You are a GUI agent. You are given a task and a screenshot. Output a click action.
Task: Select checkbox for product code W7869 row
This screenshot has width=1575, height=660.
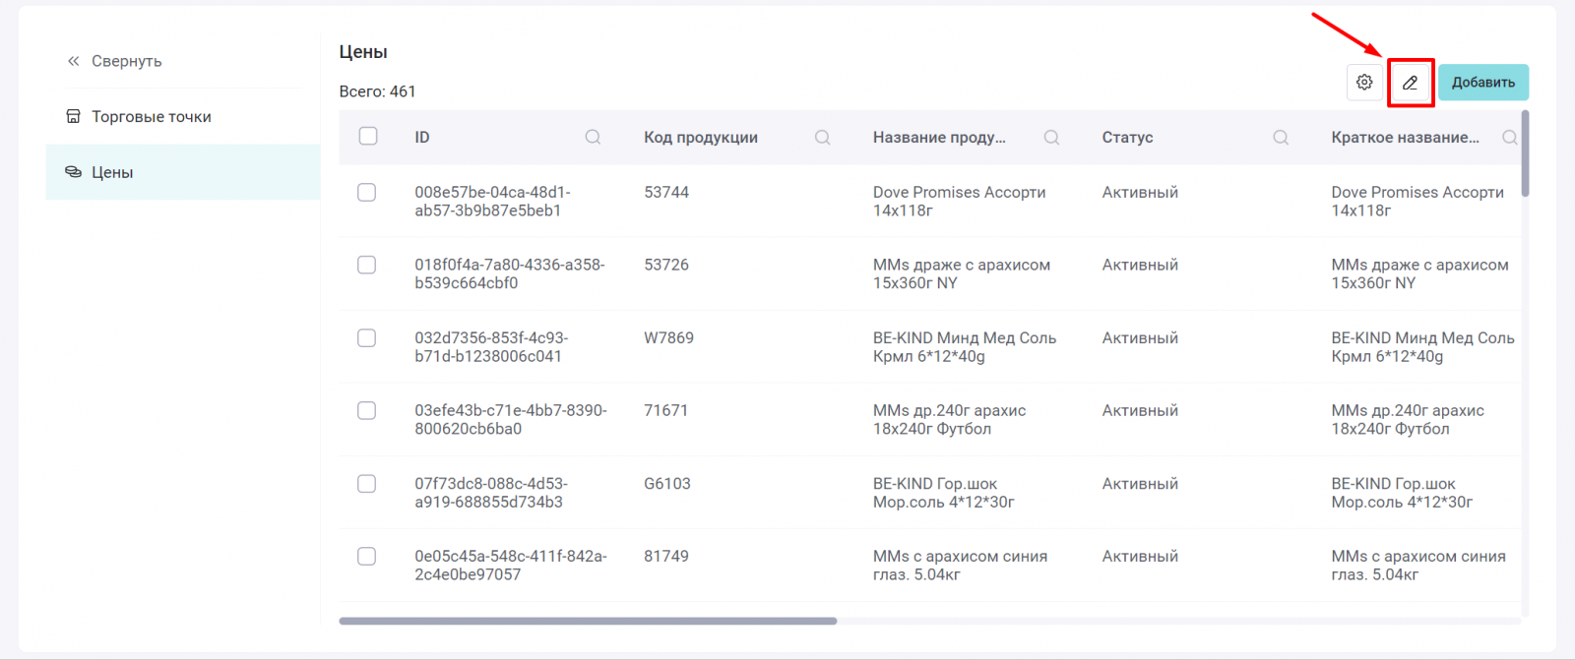tap(367, 338)
